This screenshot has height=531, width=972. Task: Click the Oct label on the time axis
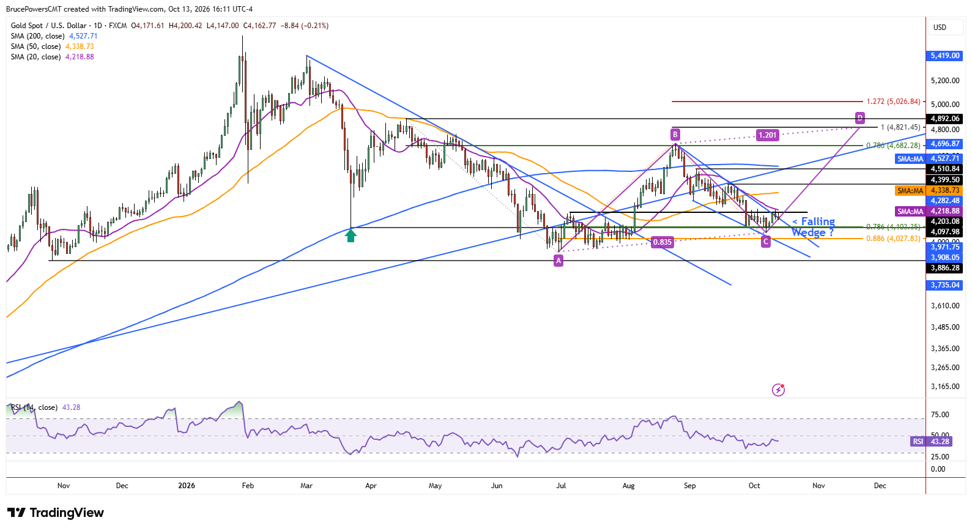pos(754,486)
